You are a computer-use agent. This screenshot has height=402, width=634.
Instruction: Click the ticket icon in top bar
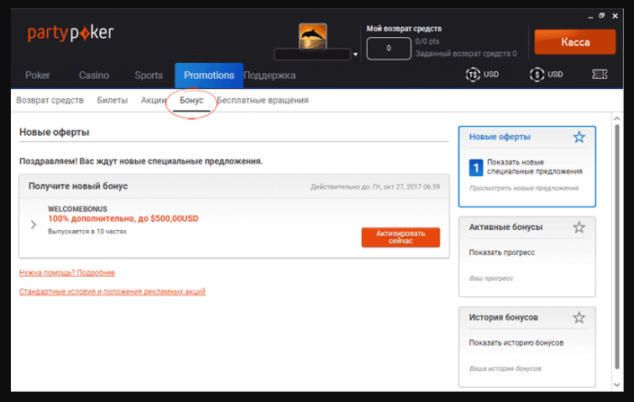599,75
